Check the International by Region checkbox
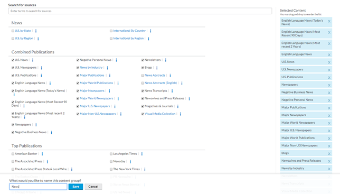The height and width of the screenshot is (194, 340). 111,39
